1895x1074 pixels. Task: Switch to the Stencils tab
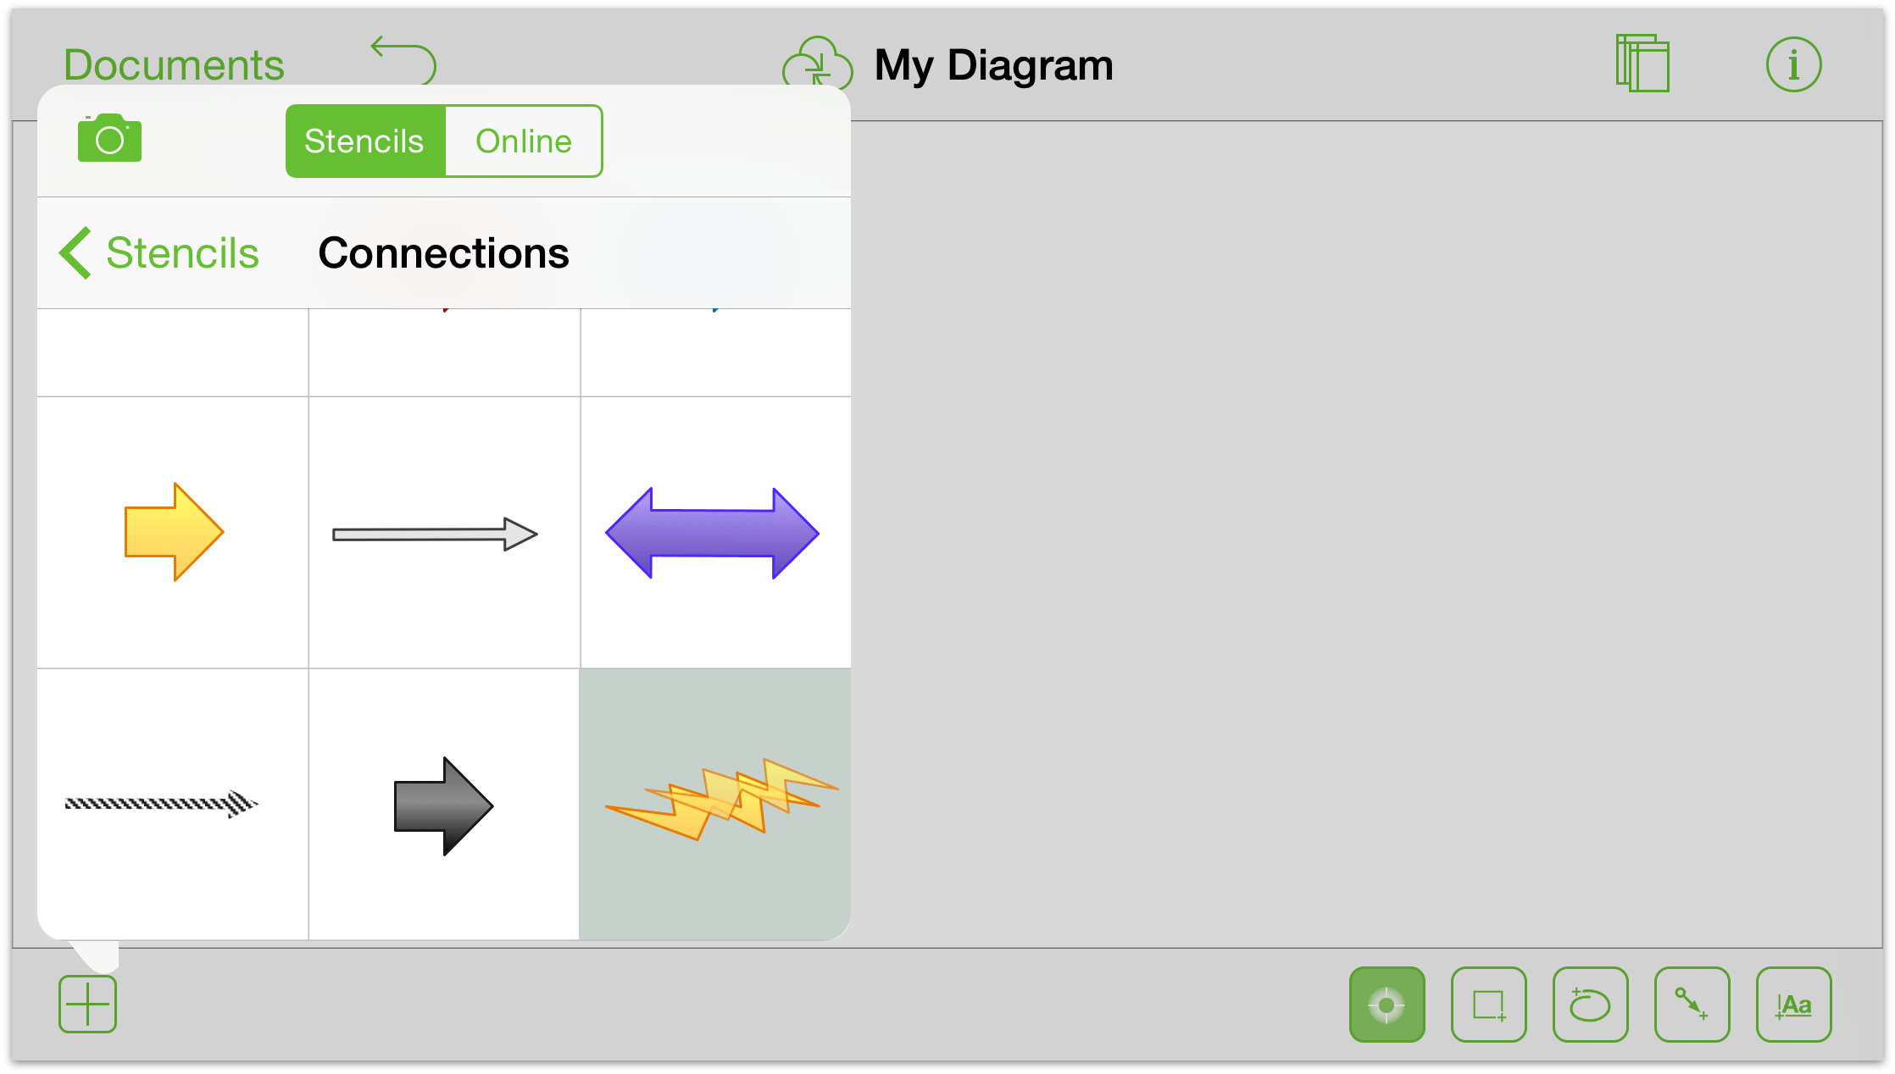point(362,141)
